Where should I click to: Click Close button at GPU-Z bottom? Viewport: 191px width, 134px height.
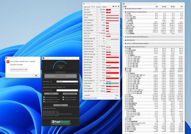(x=116, y=98)
